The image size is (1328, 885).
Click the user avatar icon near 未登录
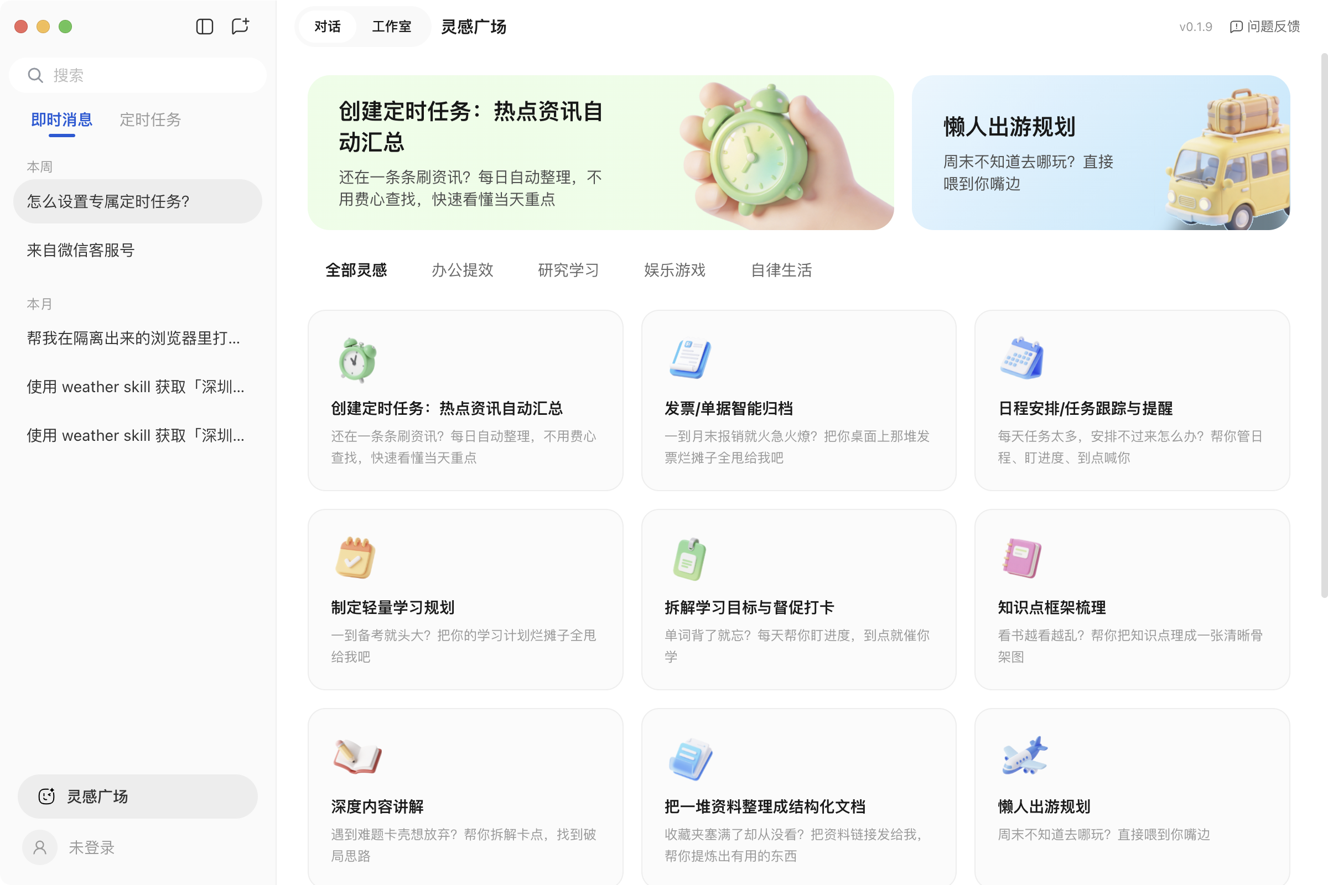(39, 847)
